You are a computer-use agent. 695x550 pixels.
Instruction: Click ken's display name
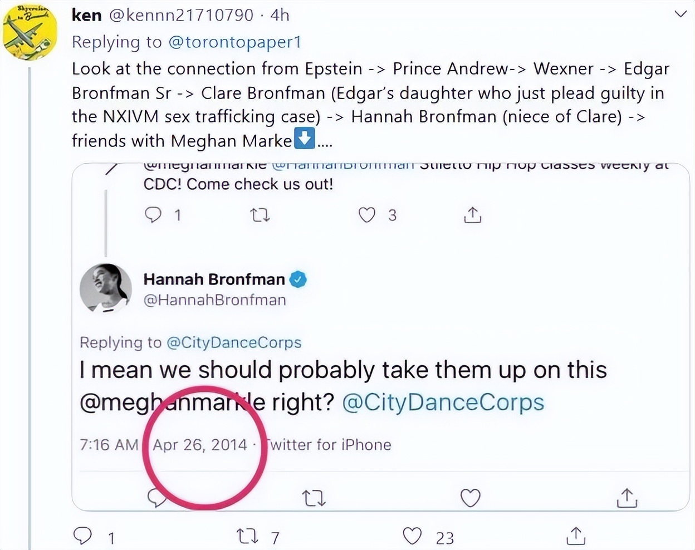(x=87, y=15)
